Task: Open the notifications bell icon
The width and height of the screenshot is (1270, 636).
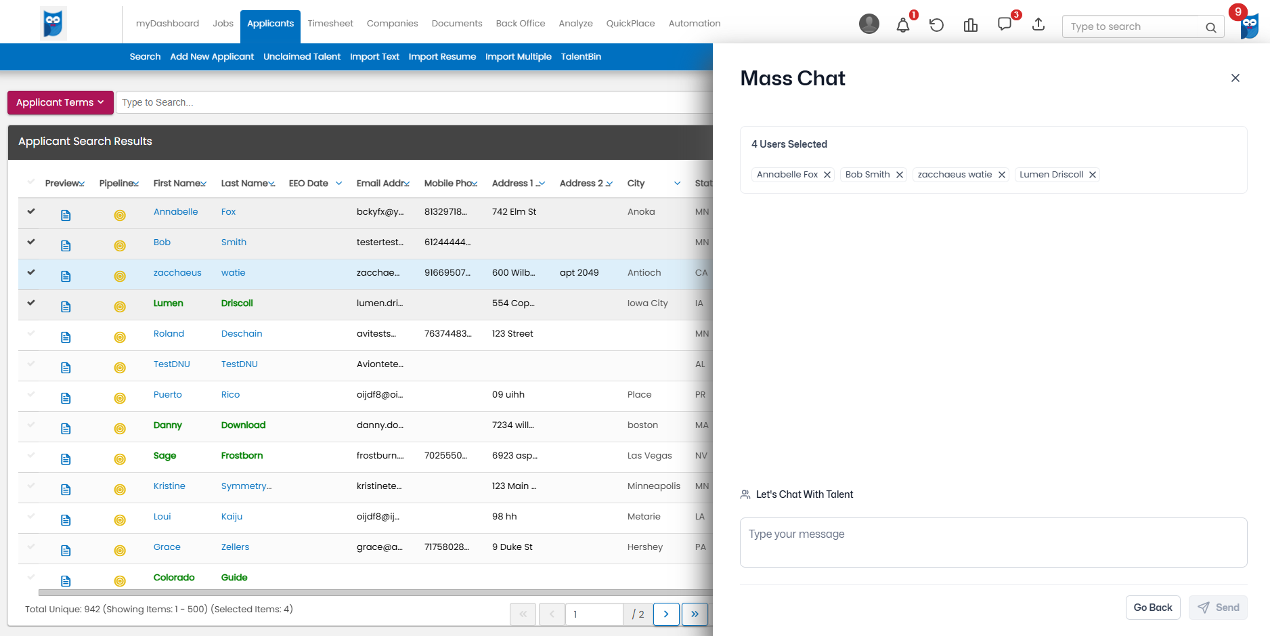Action: coord(902,26)
